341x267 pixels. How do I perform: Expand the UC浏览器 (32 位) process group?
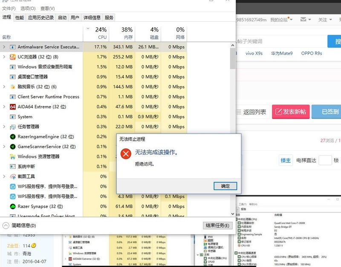click(4, 57)
